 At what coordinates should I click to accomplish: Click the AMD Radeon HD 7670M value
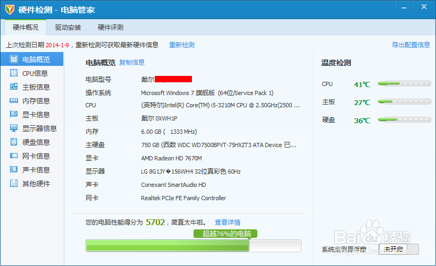pos(171,158)
